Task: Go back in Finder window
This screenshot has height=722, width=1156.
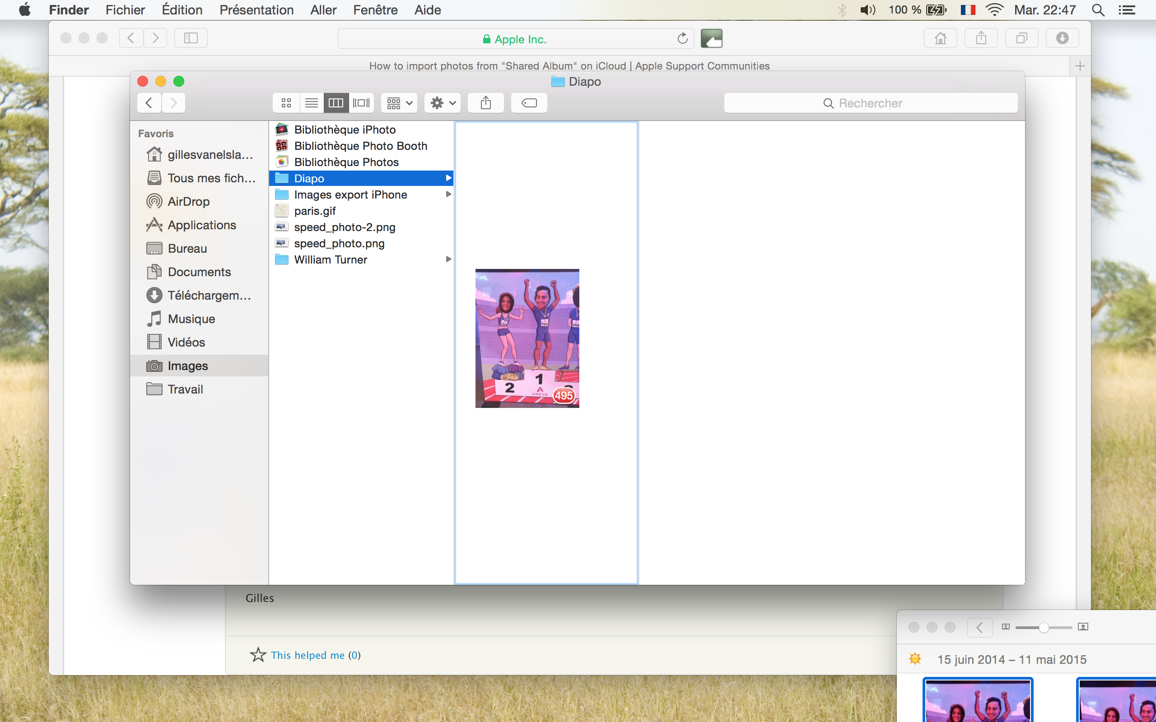Action: click(x=149, y=103)
